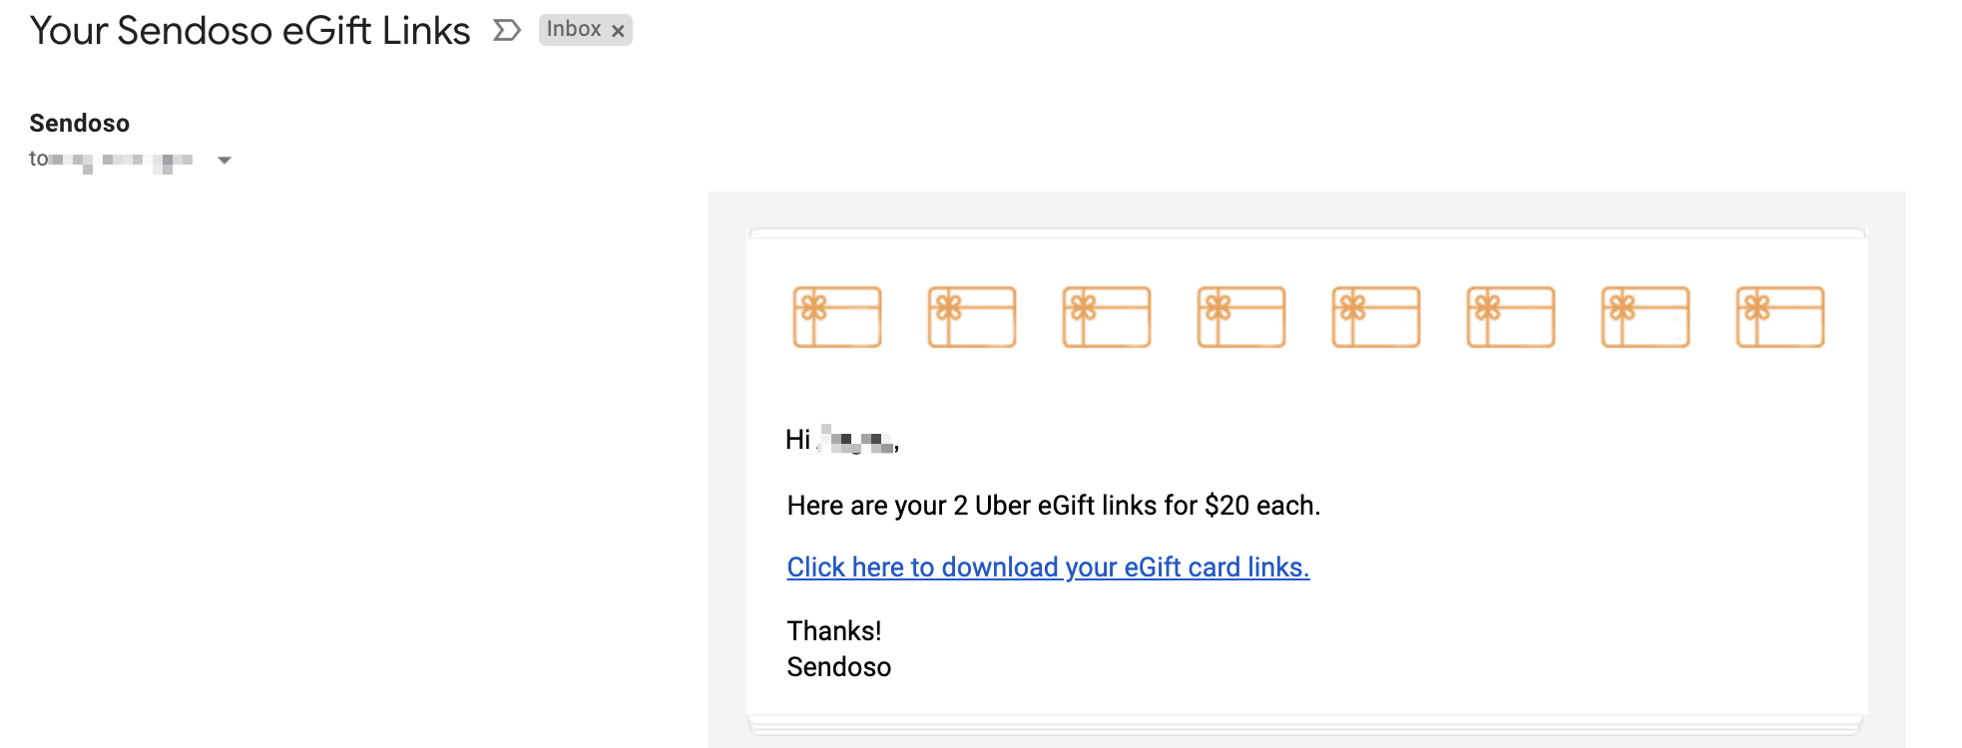Click the third gift card icon

point(1106,317)
